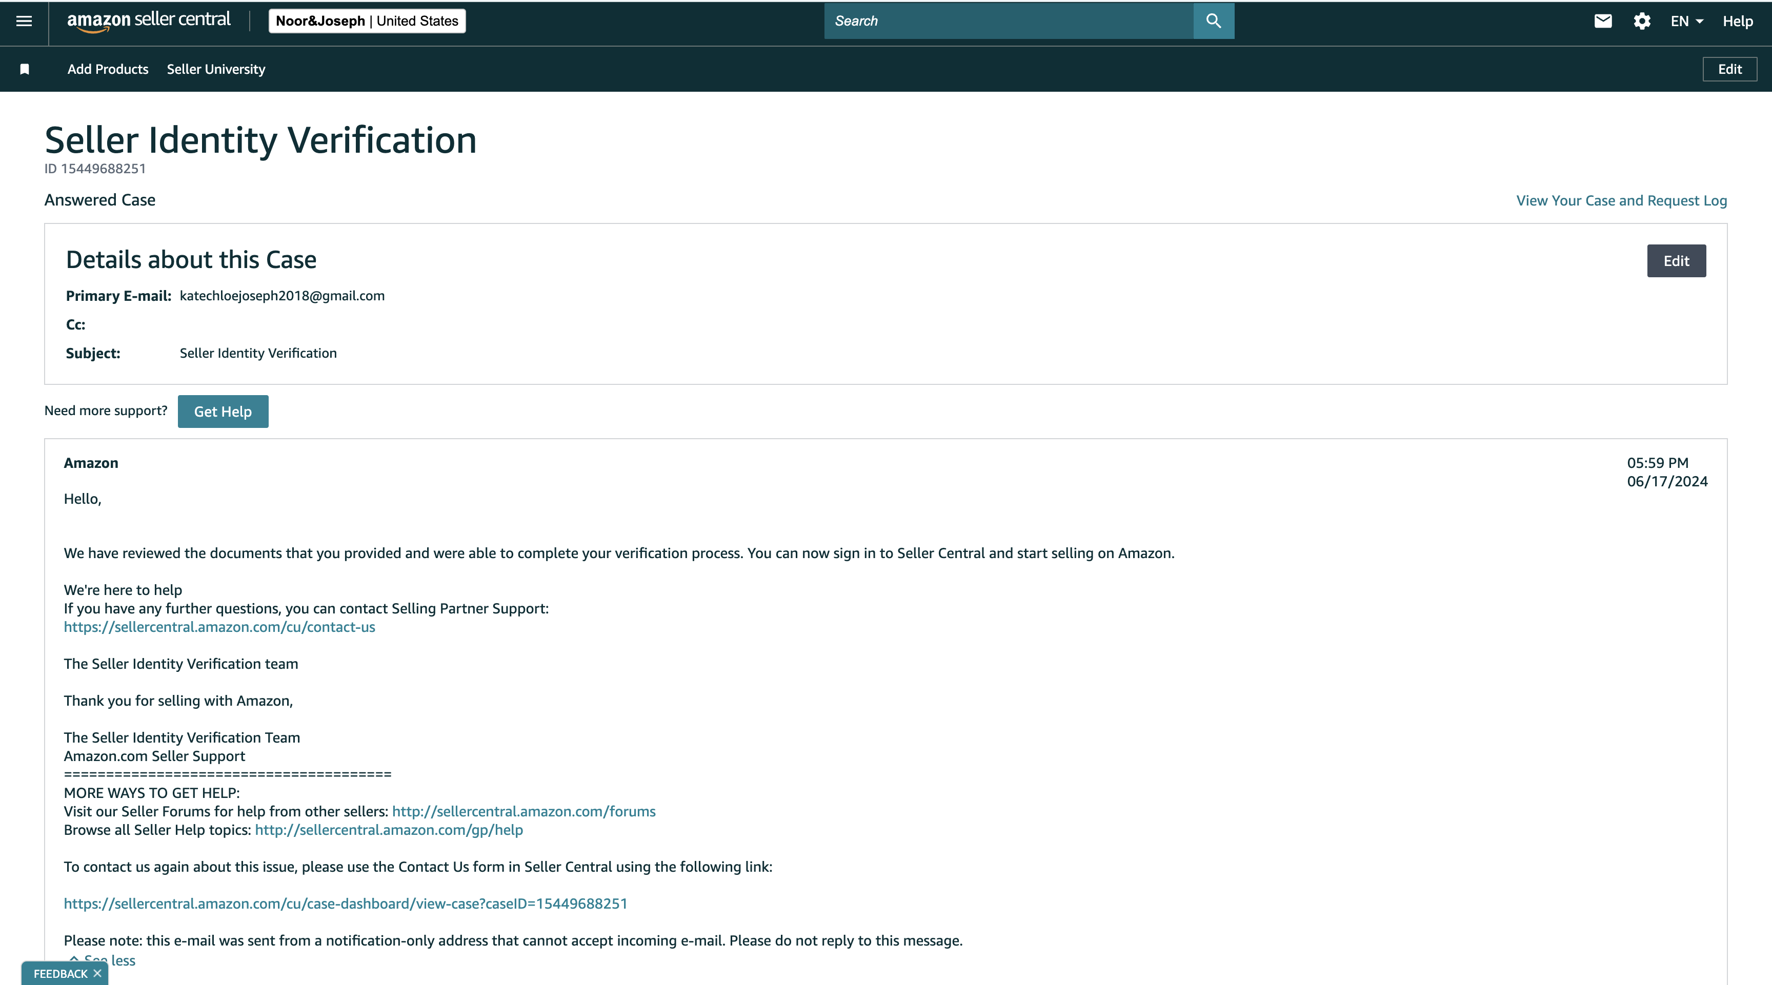Click the Subject value Seller Identity Verification
The height and width of the screenshot is (985, 1772).
point(258,353)
